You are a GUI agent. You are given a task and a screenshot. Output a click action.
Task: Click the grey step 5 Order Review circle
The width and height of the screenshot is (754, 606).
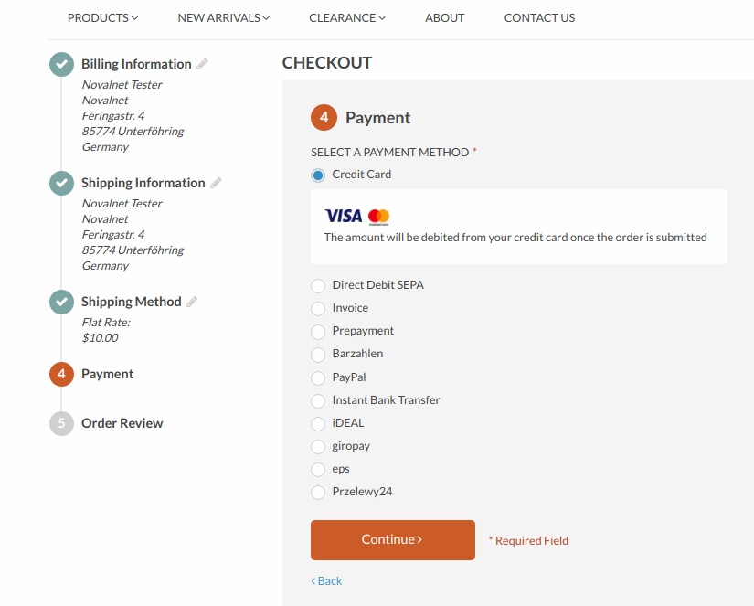61,423
